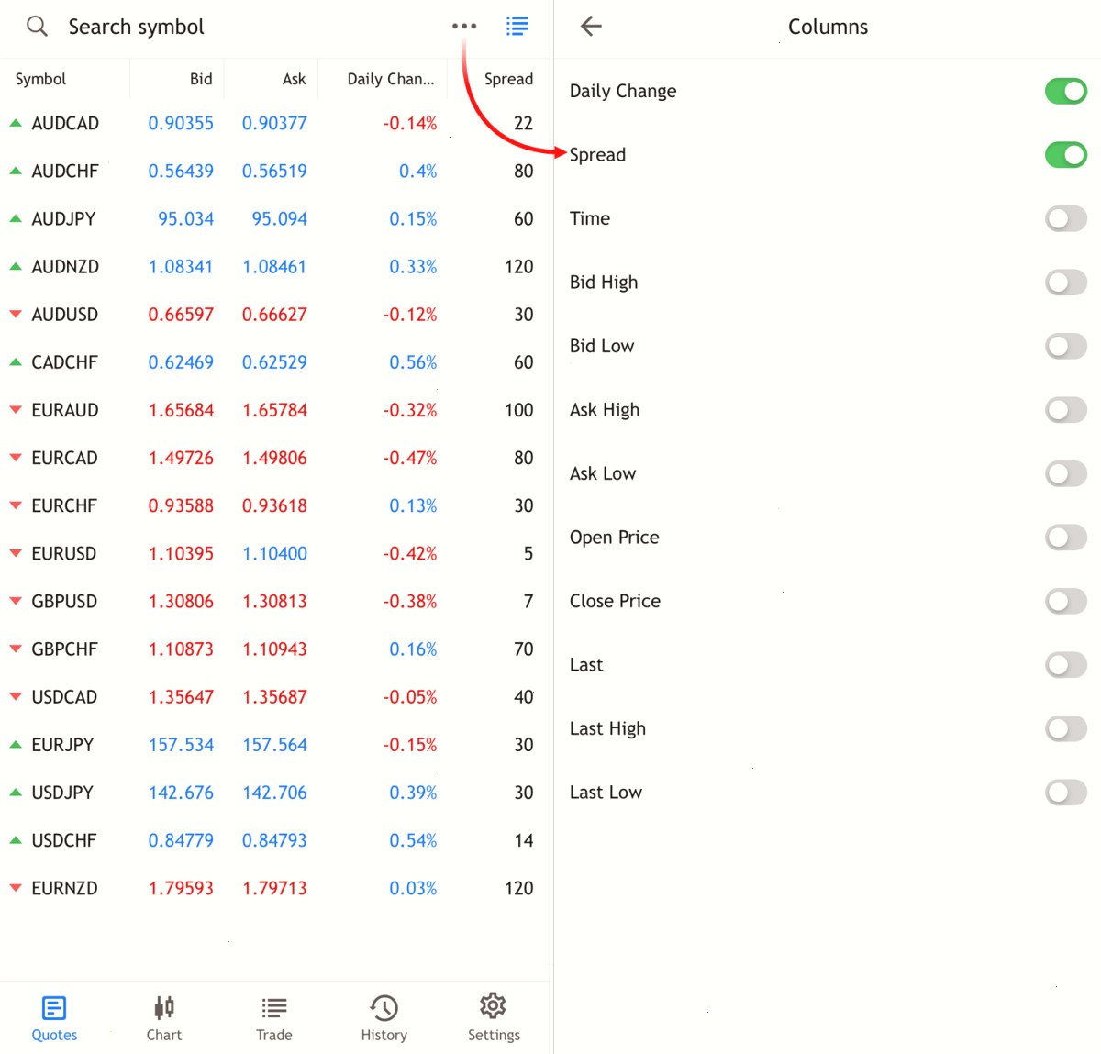Screen dimensions: 1101x1054
Task: Click the Spread column header
Action: [508, 79]
